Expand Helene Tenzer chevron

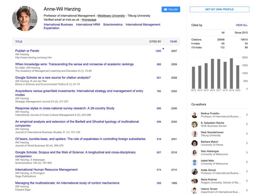pyautogui.click(x=247, y=190)
